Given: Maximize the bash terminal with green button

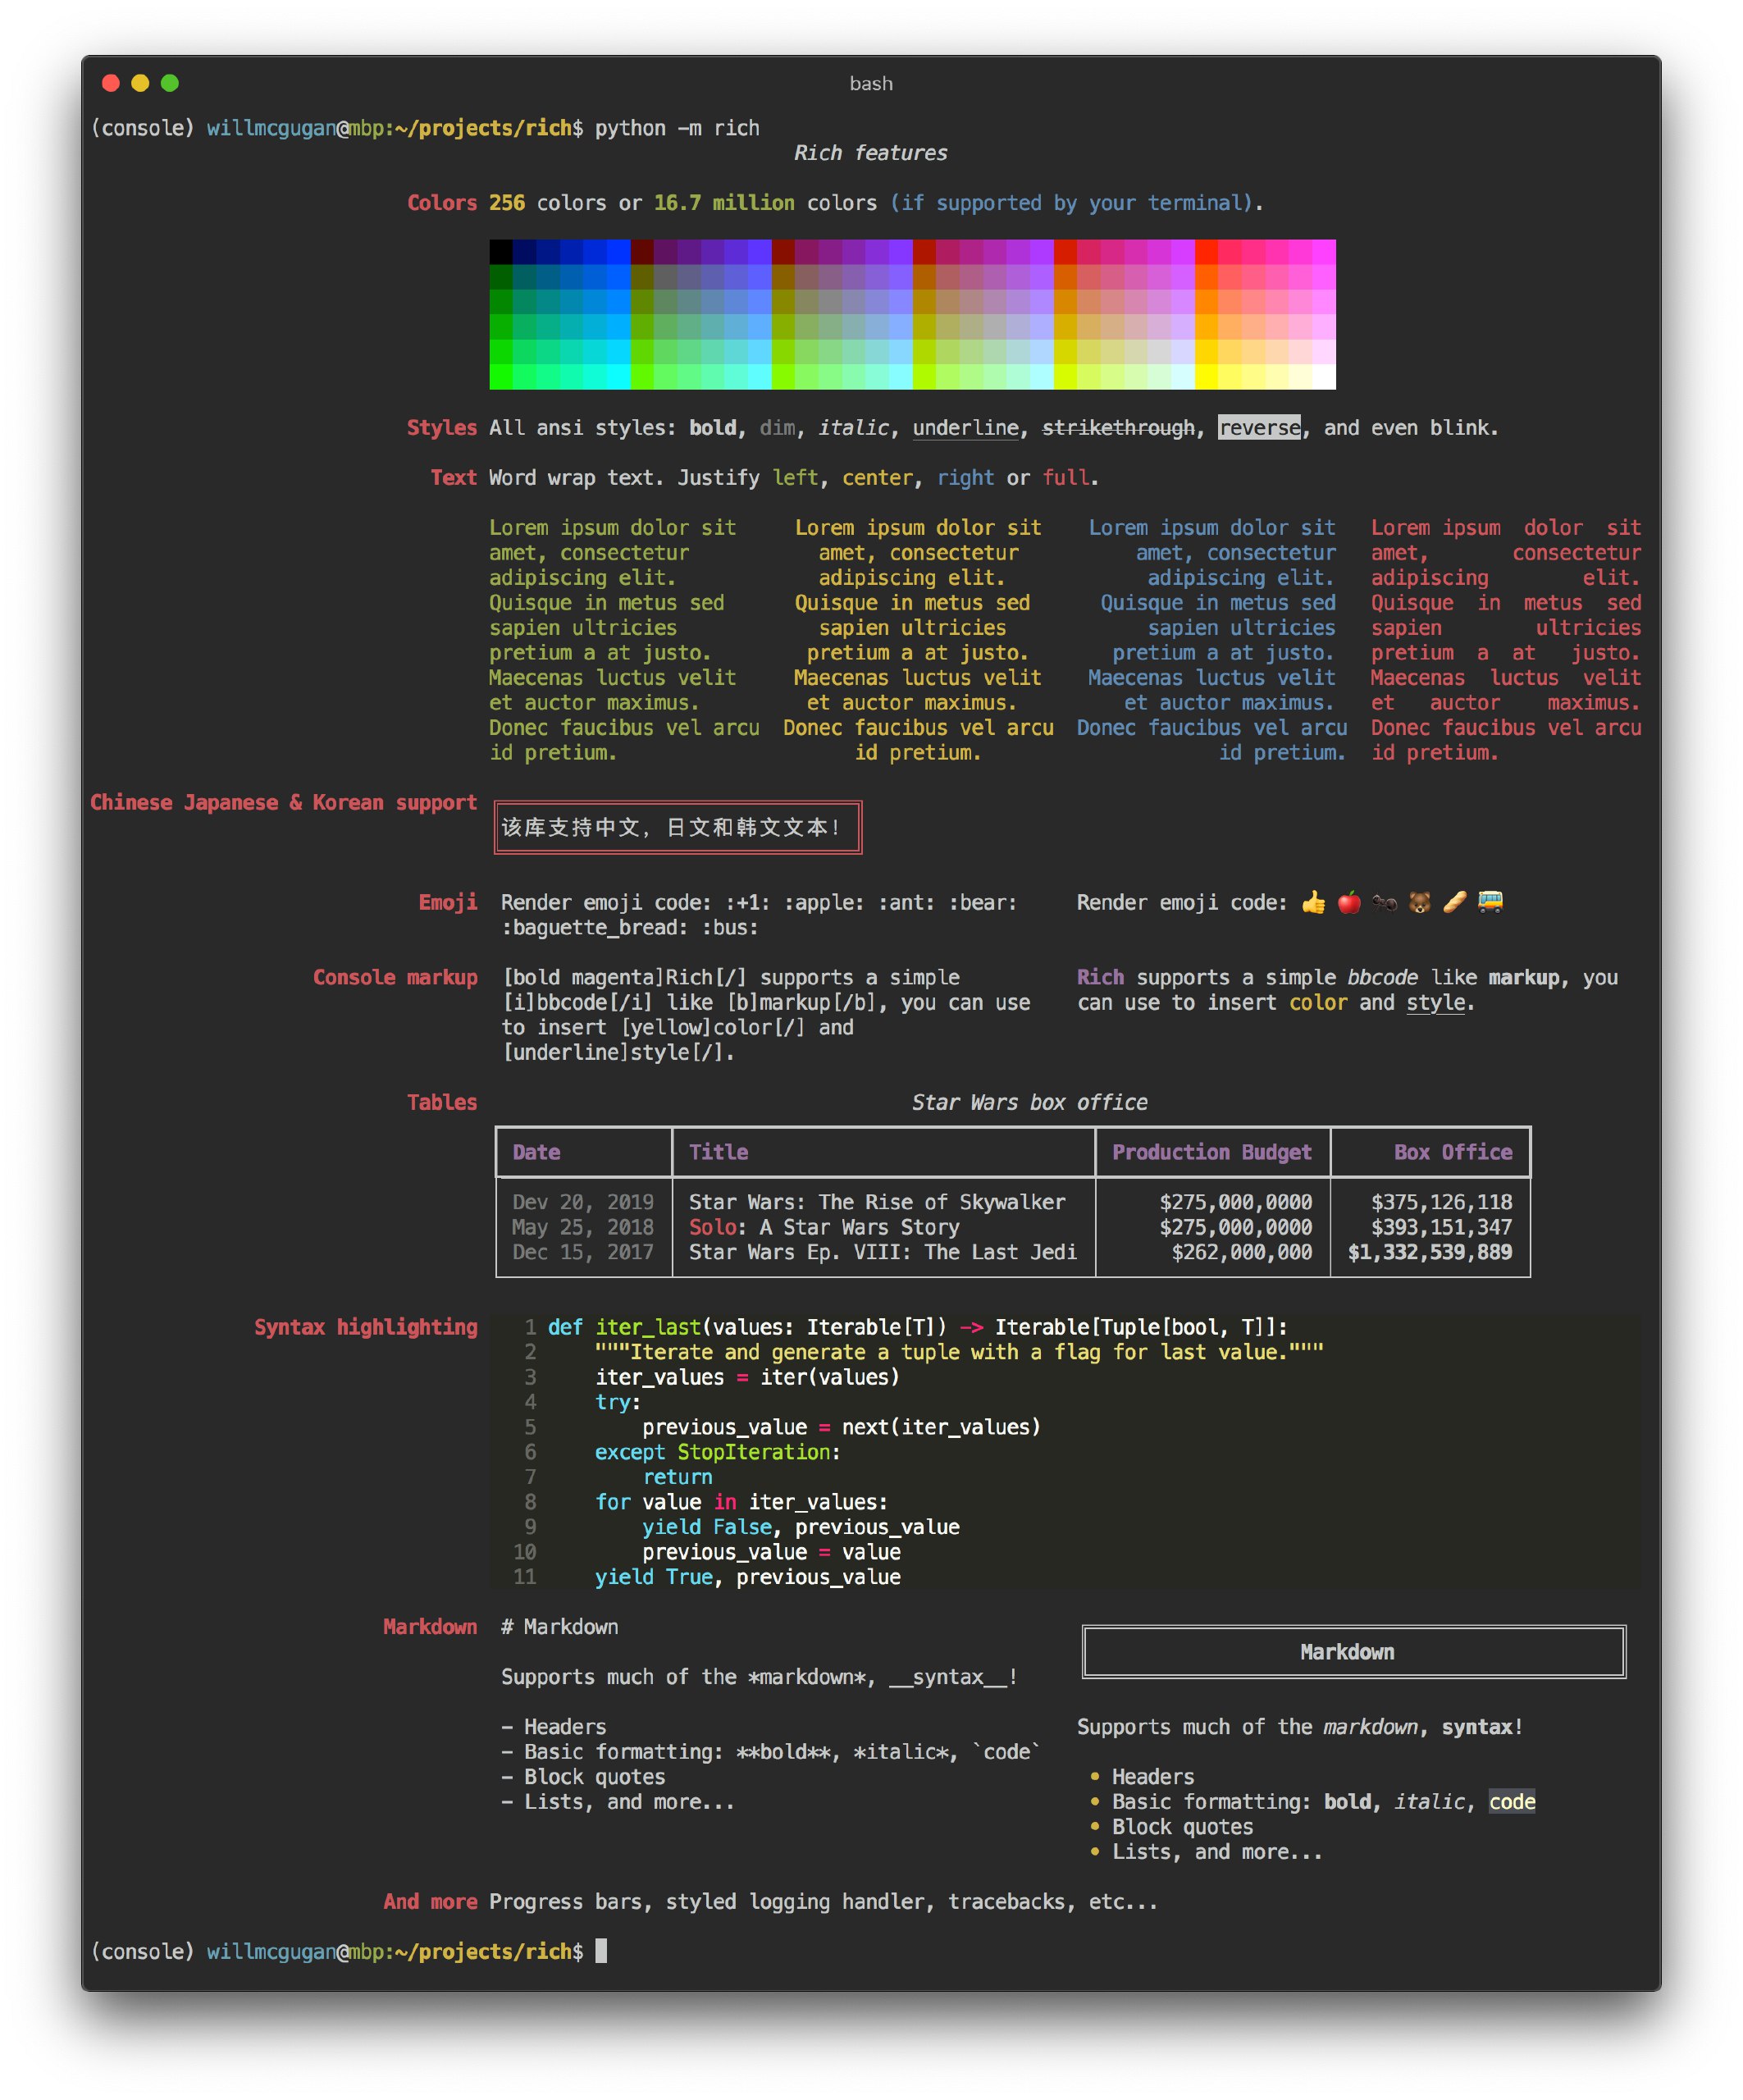Looking at the screenshot, I should [x=170, y=83].
